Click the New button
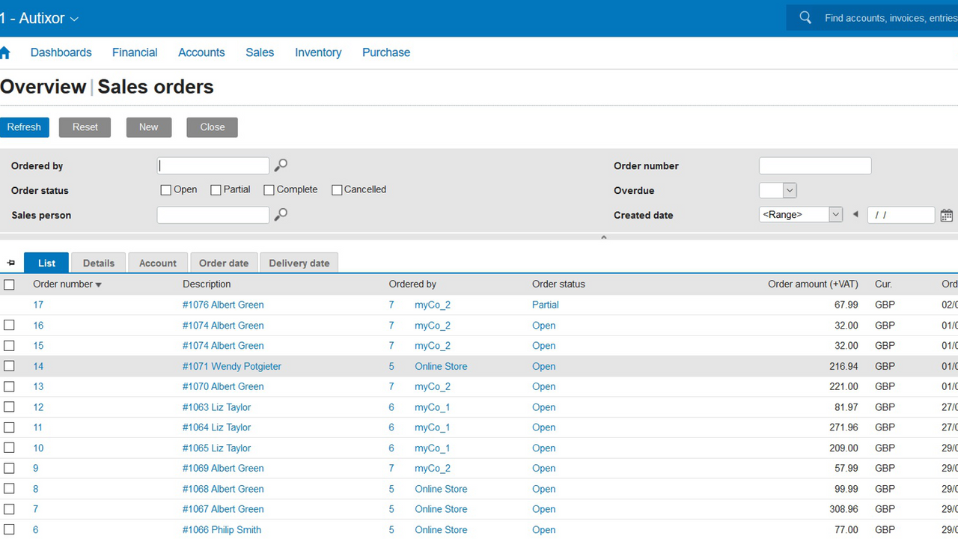The image size is (958, 539). tap(149, 127)
